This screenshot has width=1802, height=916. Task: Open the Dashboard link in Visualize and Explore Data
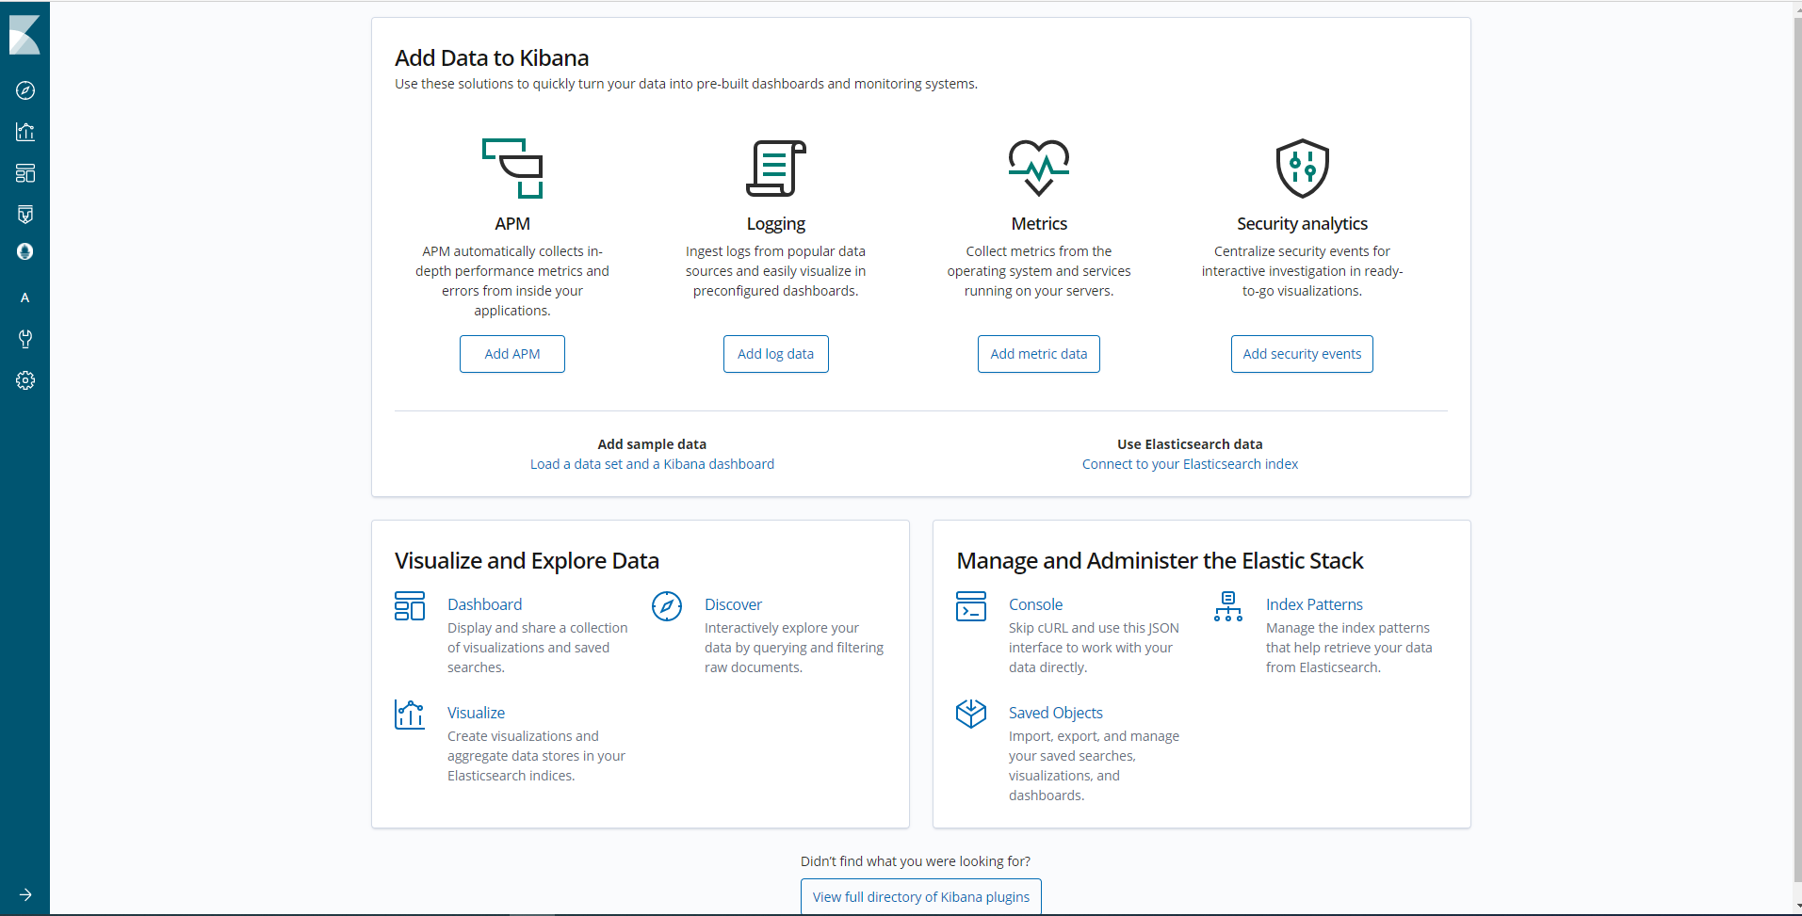pos(484,604)
